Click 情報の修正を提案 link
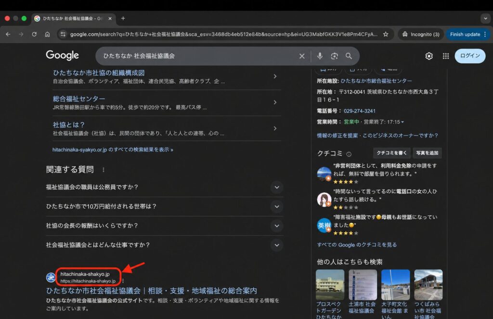 click(x=337, y=135)
